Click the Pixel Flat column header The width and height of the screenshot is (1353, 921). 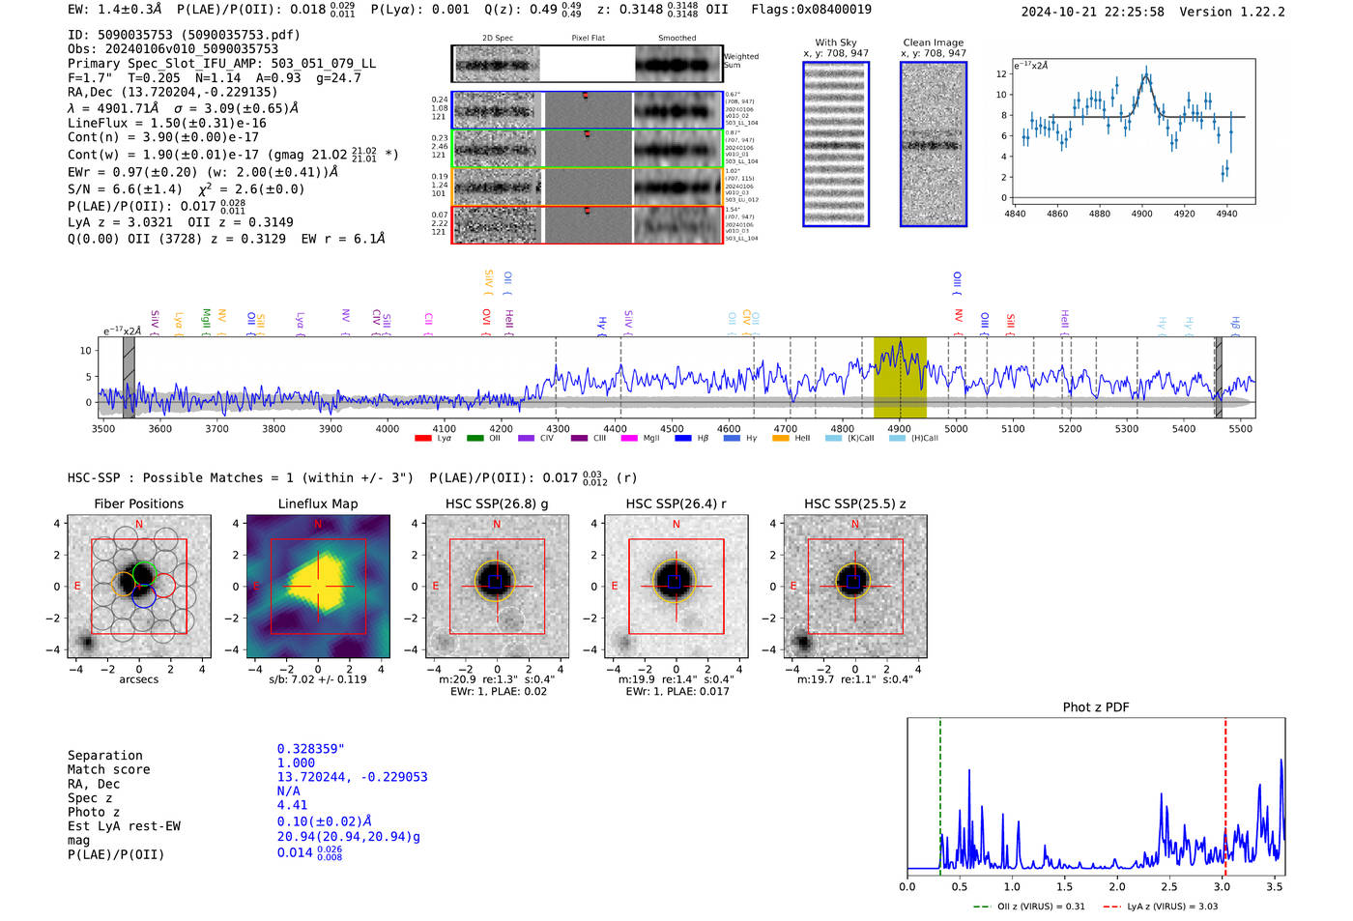pyautogui.click(x=588, y=39)
